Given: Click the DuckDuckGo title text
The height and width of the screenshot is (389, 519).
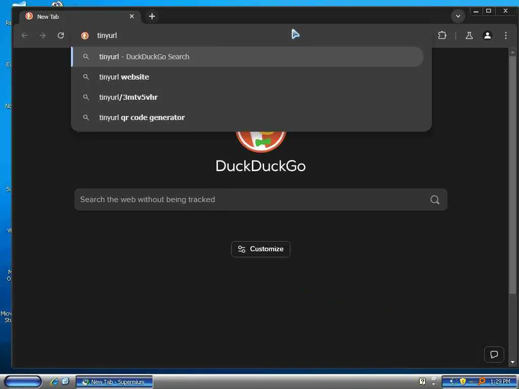Looking at the screenshot, I should pyautogui.click(x=261, y=166).
